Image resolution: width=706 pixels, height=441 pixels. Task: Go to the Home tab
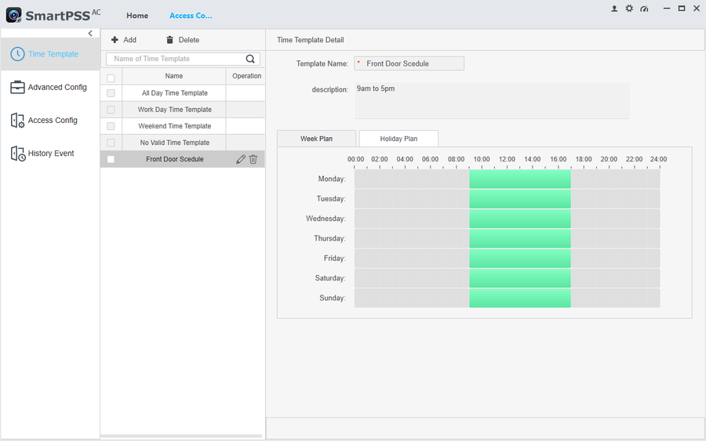(x=137, y=16)
